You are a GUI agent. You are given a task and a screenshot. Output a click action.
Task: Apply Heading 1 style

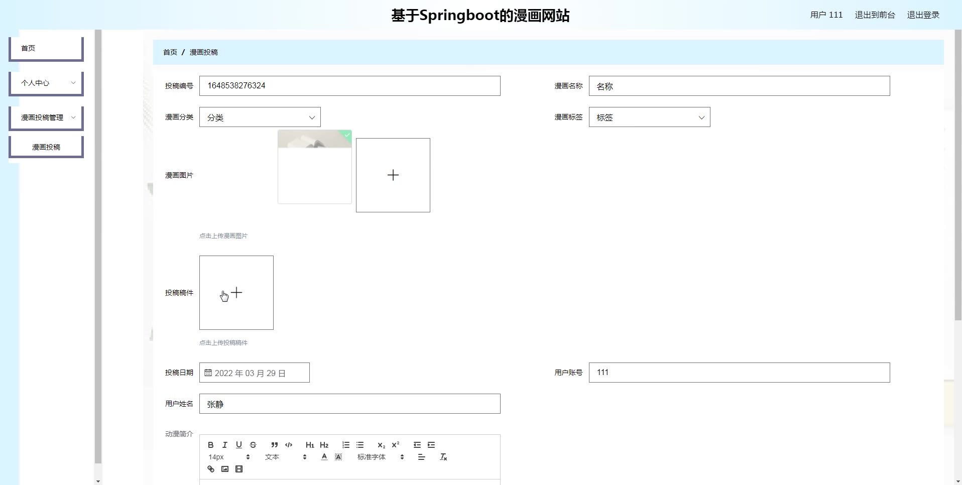310,445
